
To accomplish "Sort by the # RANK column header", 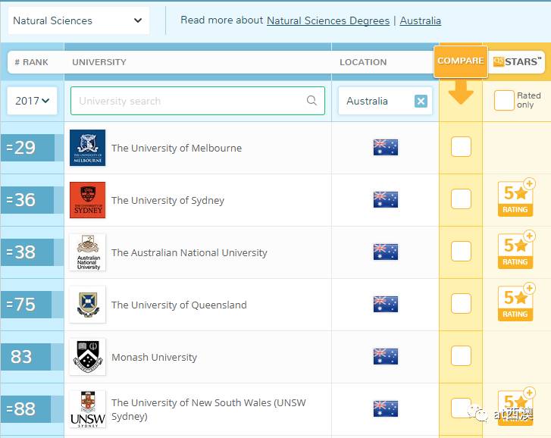I will tap(31, 62).
